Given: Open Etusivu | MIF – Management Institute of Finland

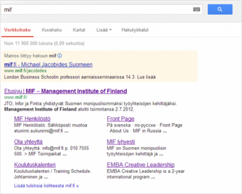Looking at the screenshot, I should [x=66, y=91].
